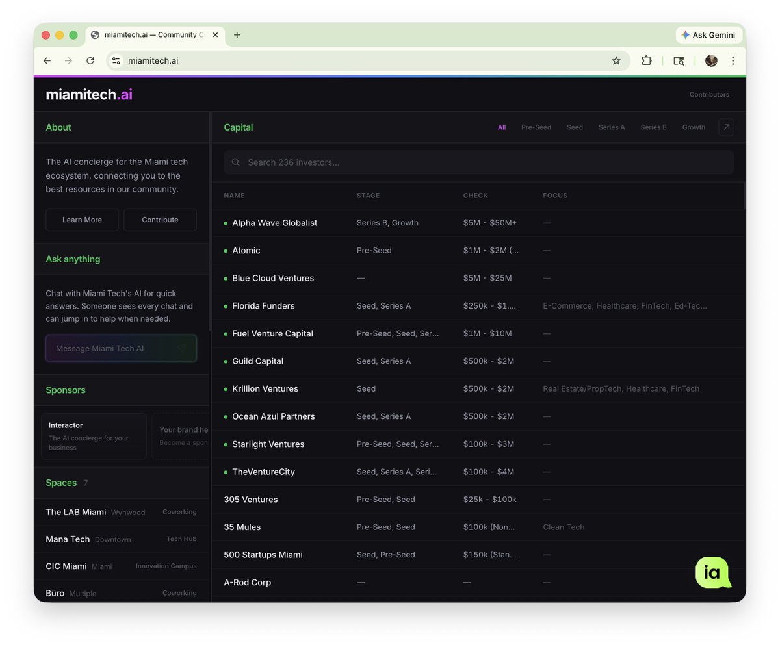Open Mana Tech space entry

click(x=121, y=539)
